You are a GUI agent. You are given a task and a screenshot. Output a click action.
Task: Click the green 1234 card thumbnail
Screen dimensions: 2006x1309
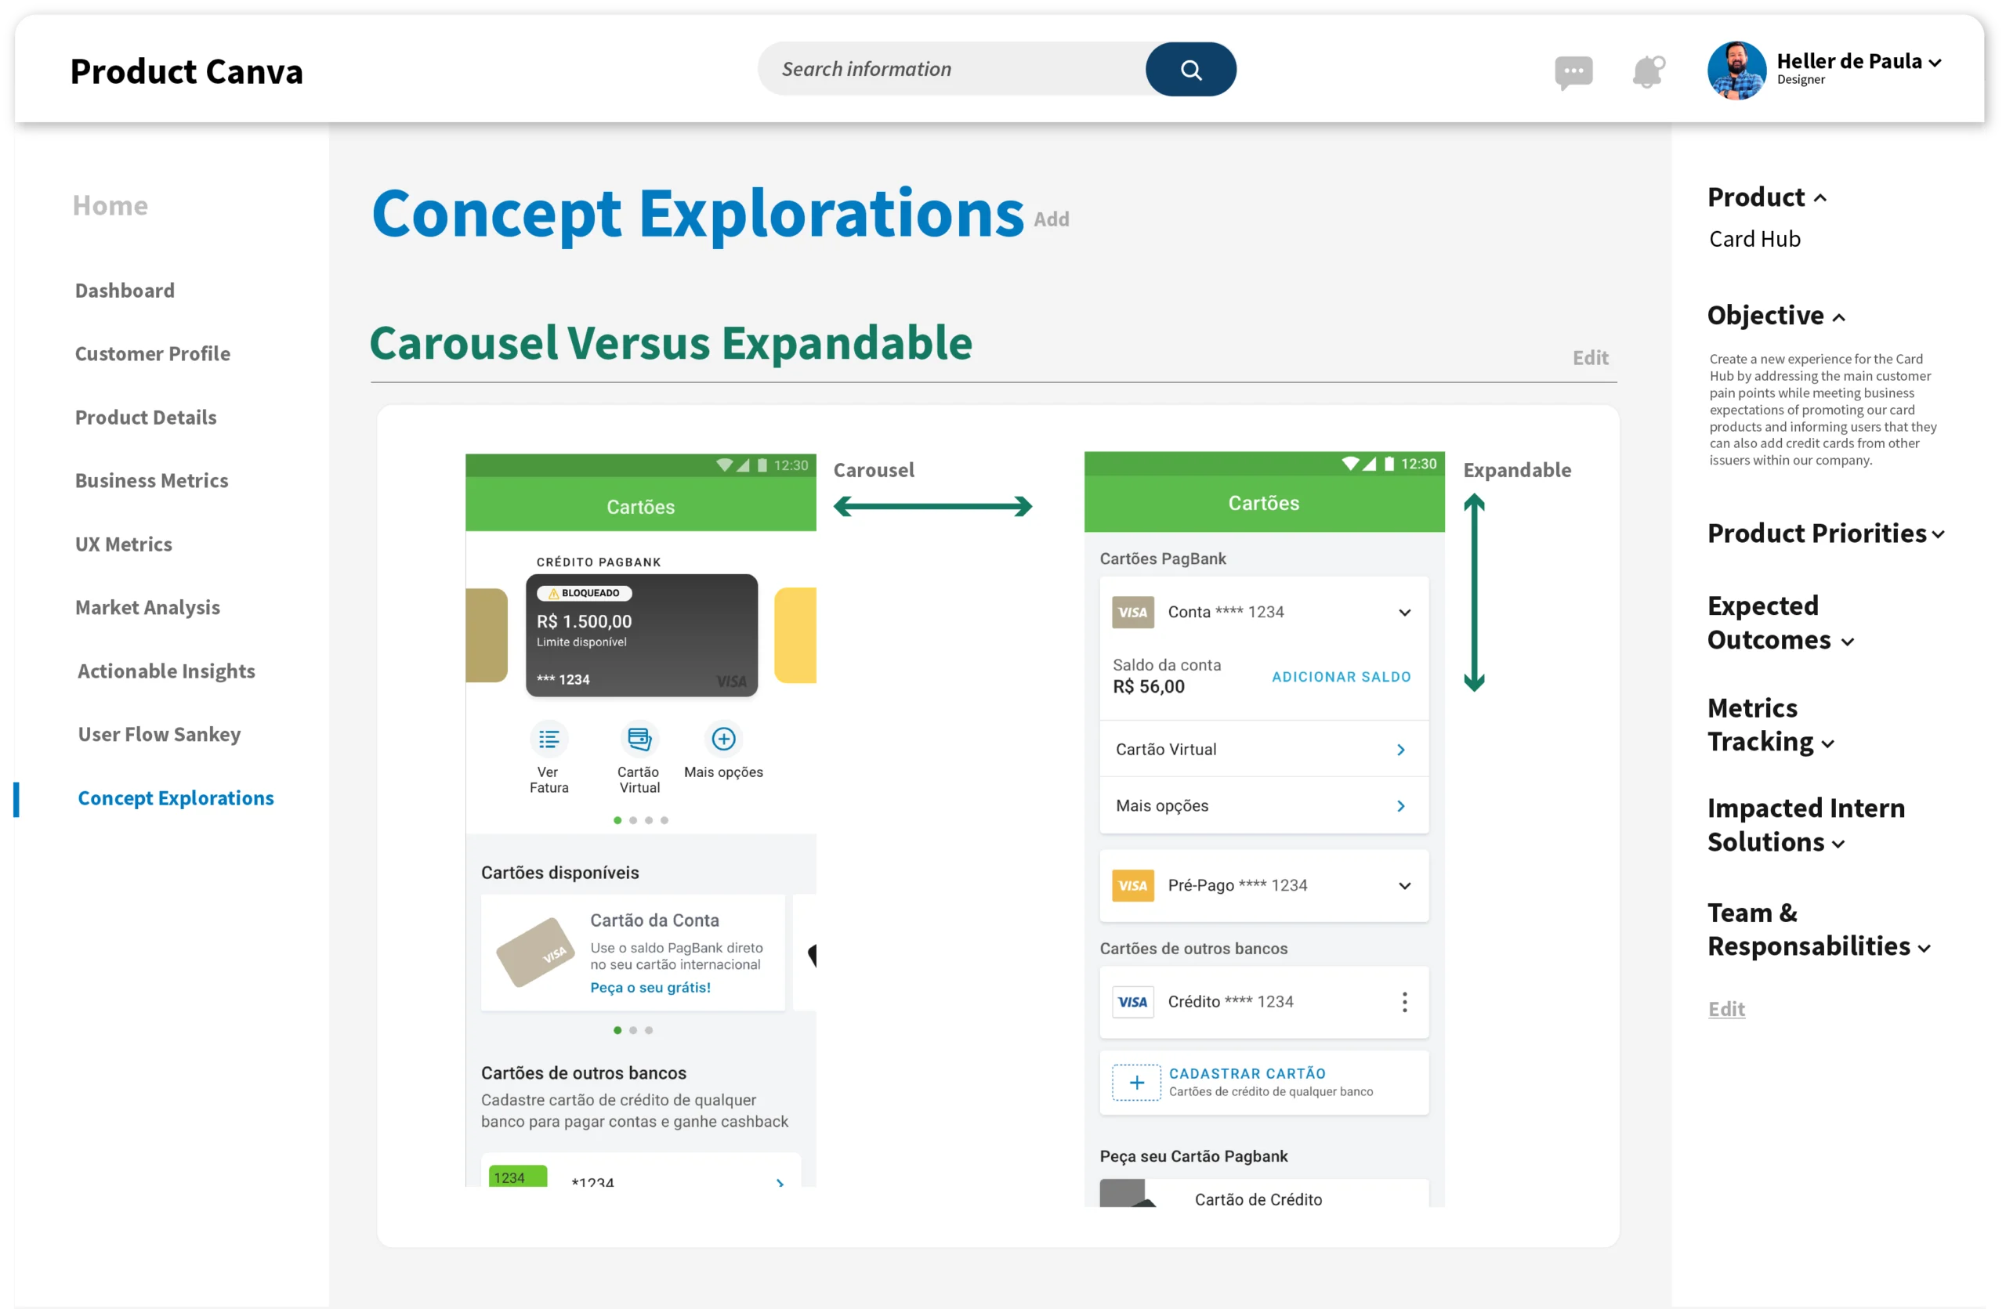[x=517, y=1176]
